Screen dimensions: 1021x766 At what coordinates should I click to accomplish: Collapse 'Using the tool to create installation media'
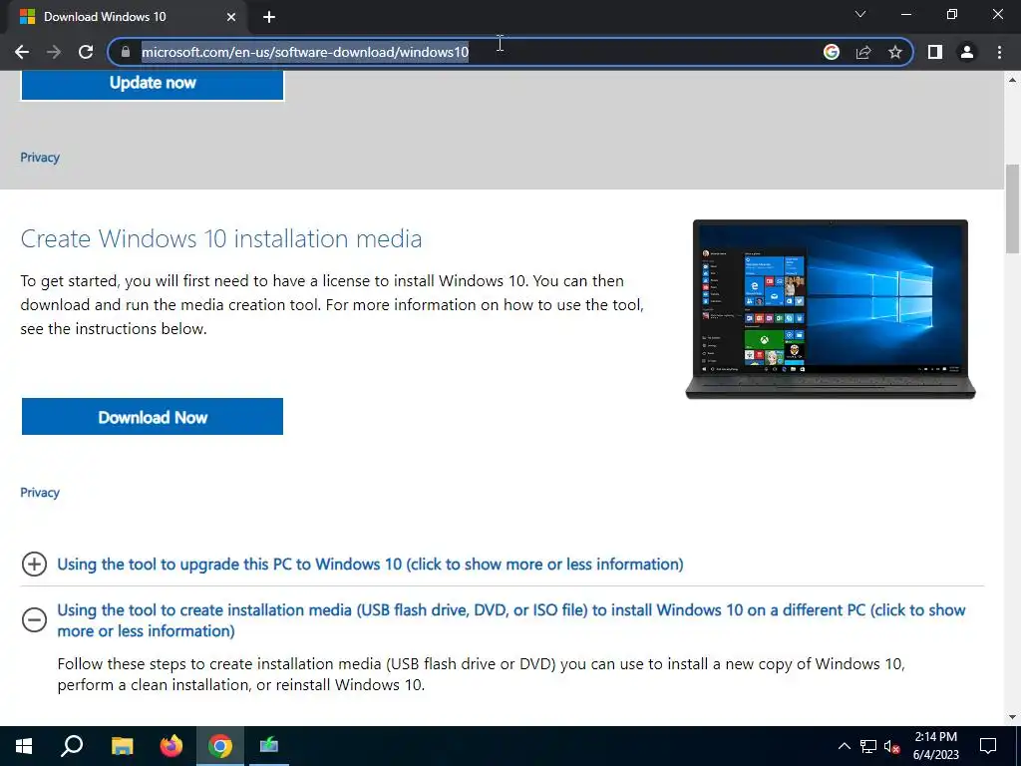511,620
